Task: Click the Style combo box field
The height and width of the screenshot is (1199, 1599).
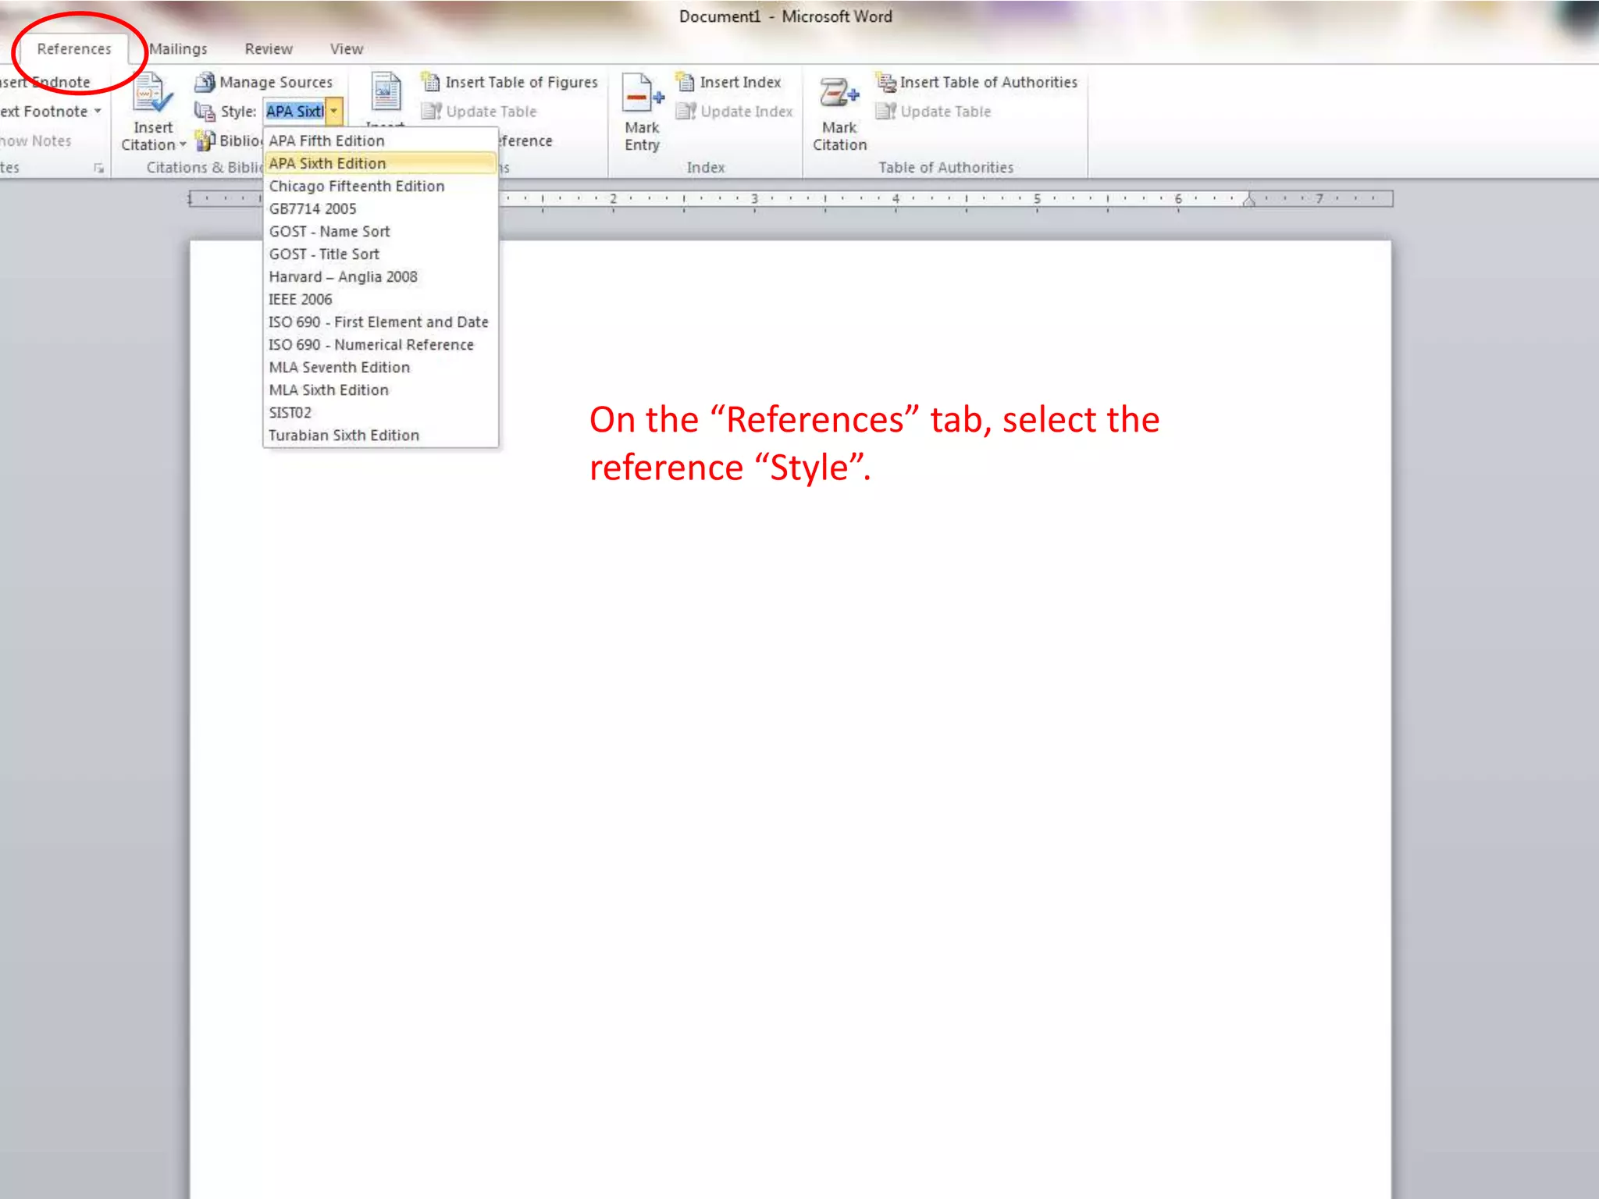Action: [294, 112]
